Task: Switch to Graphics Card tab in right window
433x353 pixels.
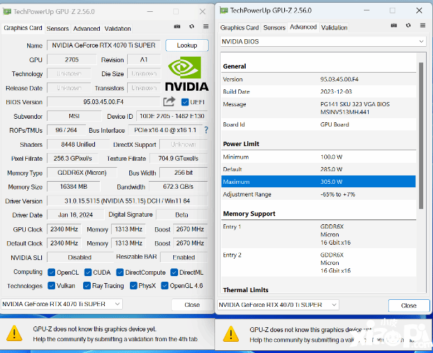Action: point(240,28)
